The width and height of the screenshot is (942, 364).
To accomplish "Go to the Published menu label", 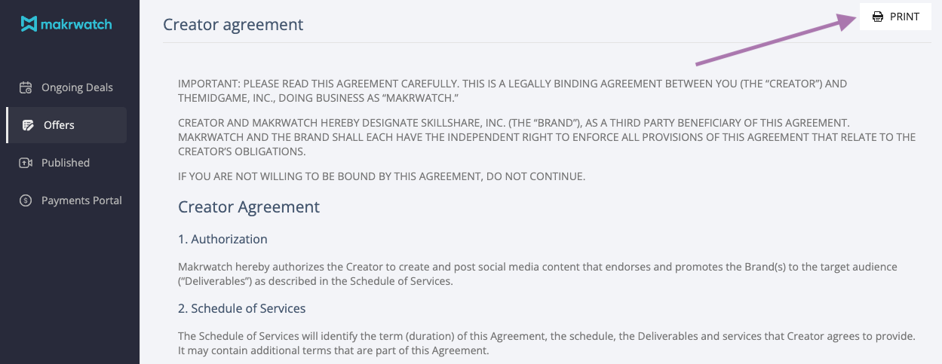I will coord(66,163).
